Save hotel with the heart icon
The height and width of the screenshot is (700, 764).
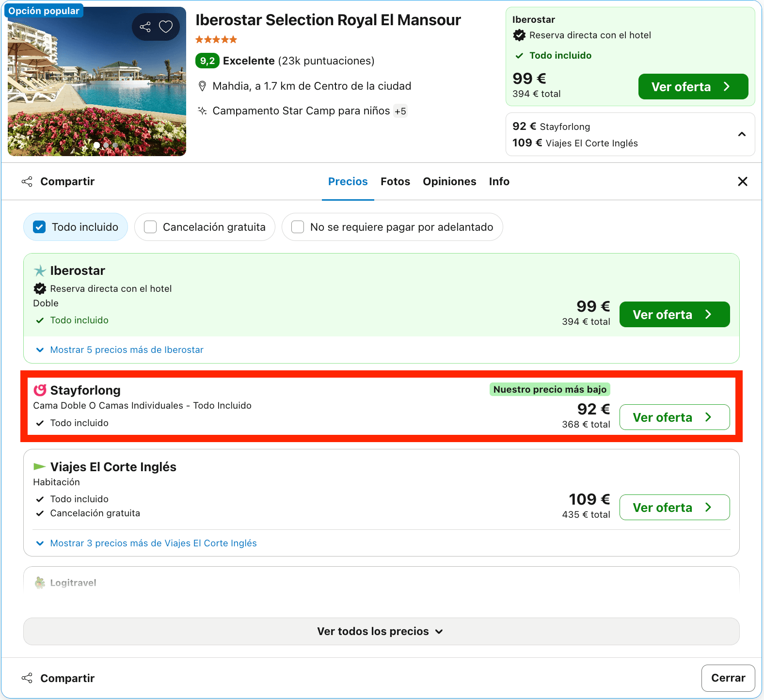(x=166, y=27)
